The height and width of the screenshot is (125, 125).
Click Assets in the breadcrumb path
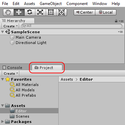click(67, 79)
